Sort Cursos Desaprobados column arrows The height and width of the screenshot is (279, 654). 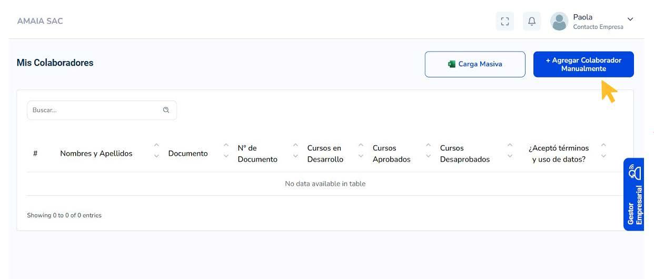[x=510, y=151]
